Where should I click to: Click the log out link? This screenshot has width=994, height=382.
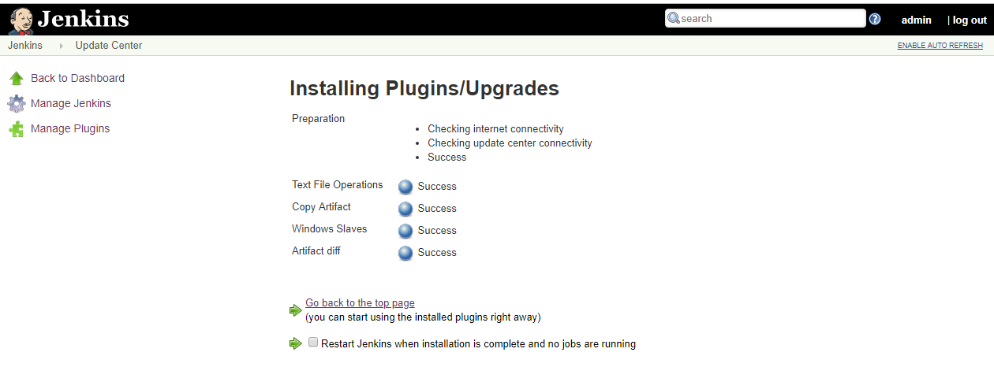pyautogui.click(x=970, y=20)
